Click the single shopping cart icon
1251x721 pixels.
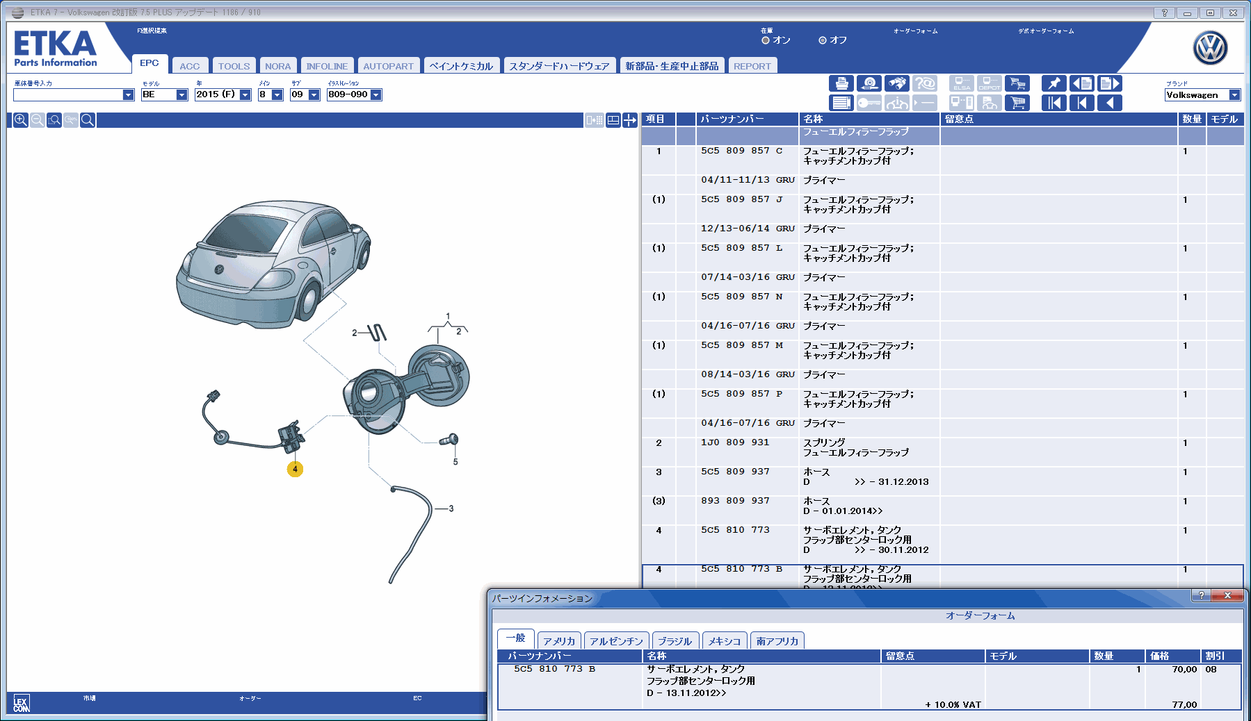point(1017,103)
